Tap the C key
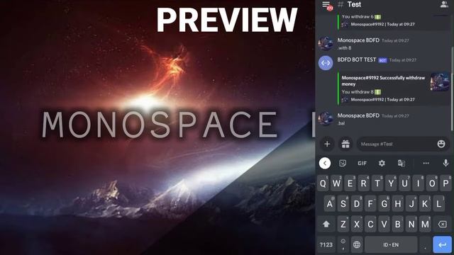Image resolution: width=454 pixels, height=255 pixels. [x=370, y=224]
